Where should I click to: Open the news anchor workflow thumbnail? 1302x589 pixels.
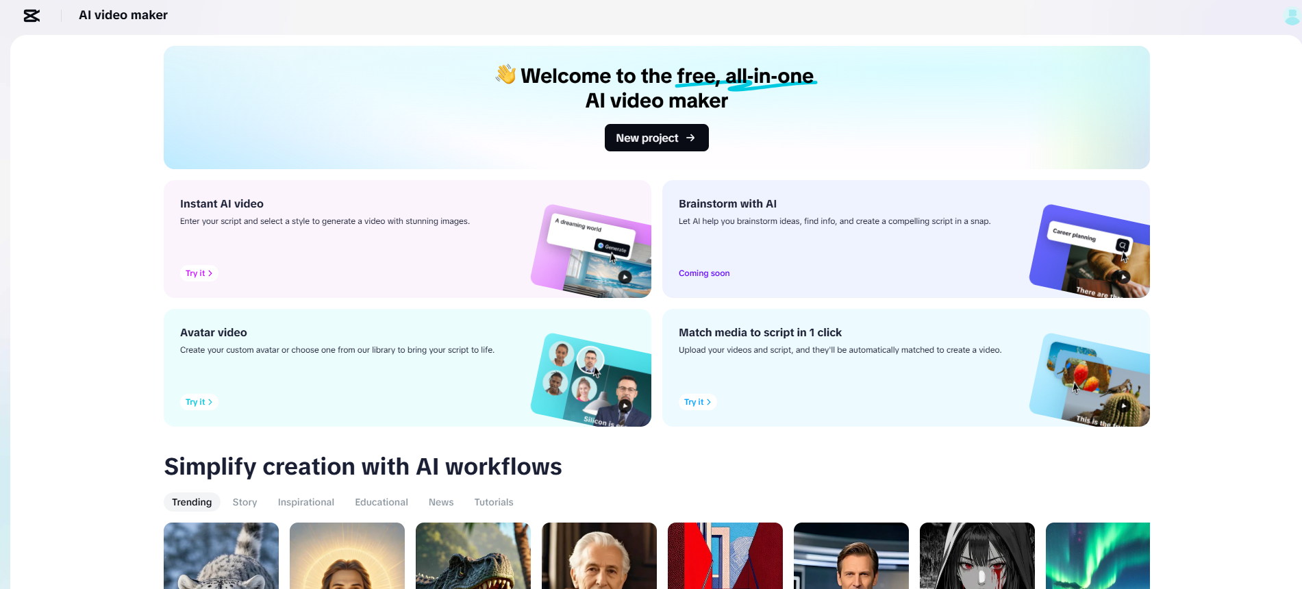[851, 555]
